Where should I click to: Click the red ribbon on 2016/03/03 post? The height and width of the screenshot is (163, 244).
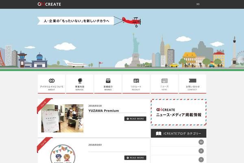pos(44,144)
